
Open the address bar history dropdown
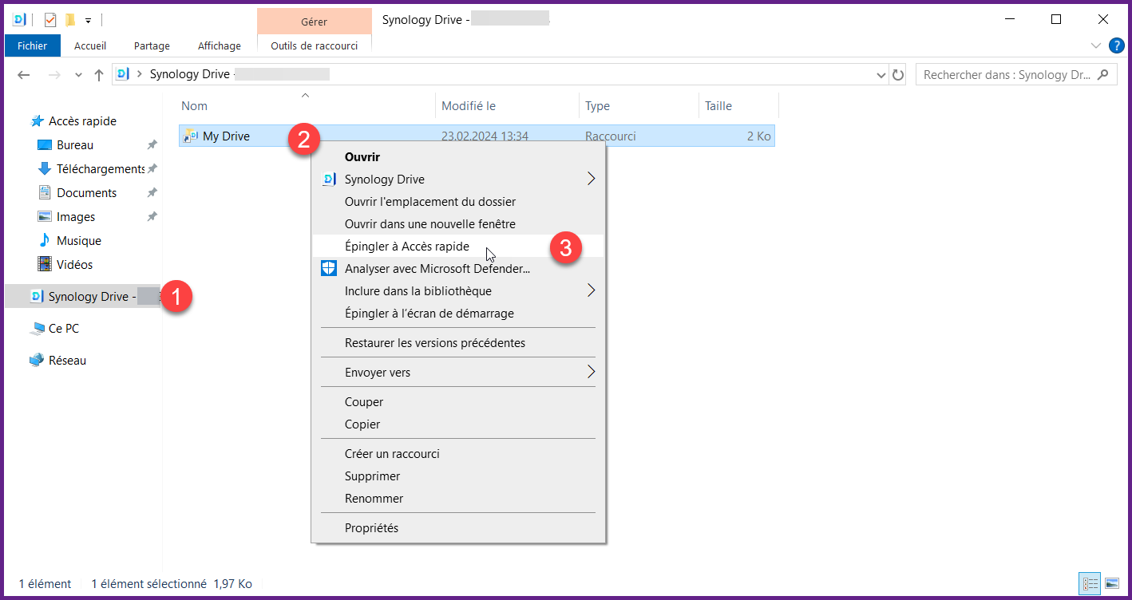pyautogui.click(x=881, y=75)
